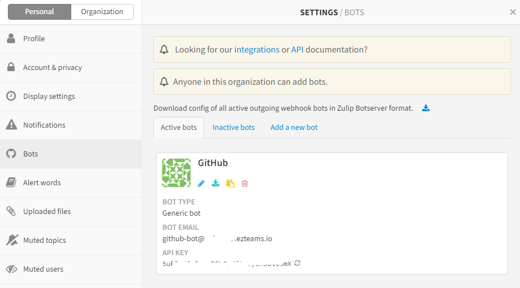Open Uploaded files section
520x288 pixels.
[x=71, y=212]
